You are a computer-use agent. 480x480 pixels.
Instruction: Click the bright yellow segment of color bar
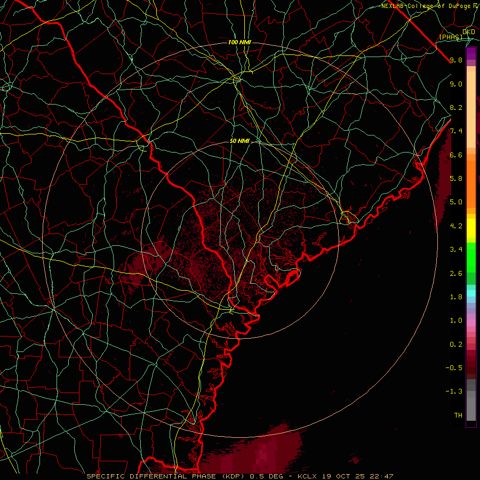[x=471, y=228]
